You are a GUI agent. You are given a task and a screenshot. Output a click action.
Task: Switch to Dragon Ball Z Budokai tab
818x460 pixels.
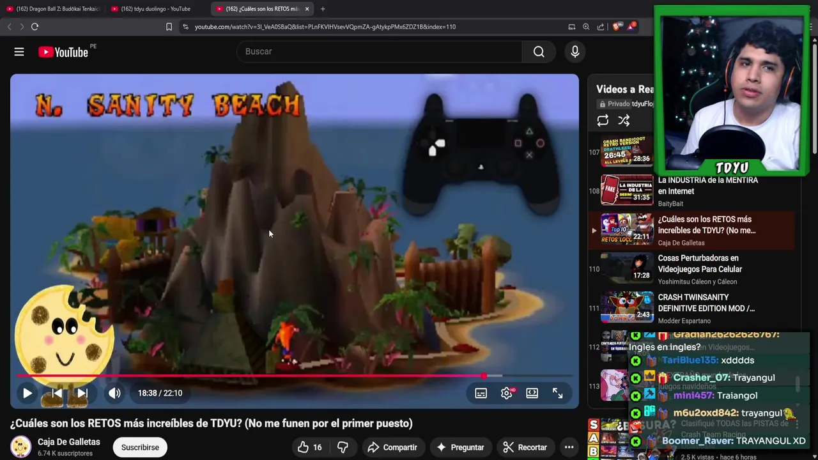click(52, 9)
